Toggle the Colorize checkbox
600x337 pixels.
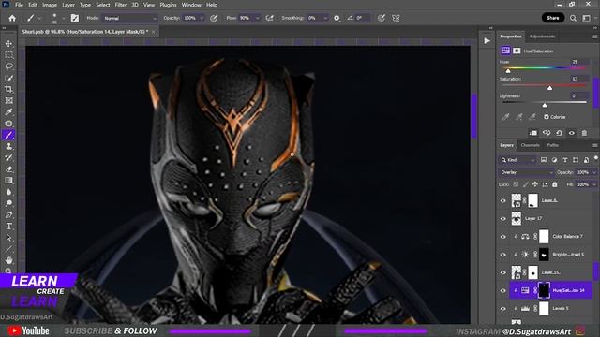click(x=546, y=117)
